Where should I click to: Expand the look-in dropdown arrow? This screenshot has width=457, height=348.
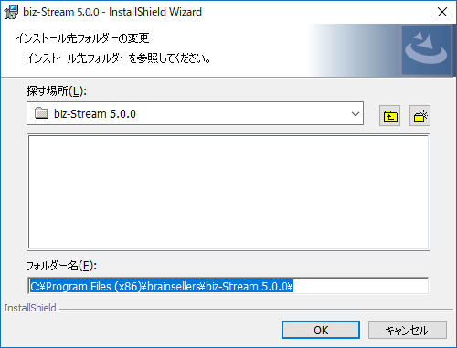coord(356,114)
